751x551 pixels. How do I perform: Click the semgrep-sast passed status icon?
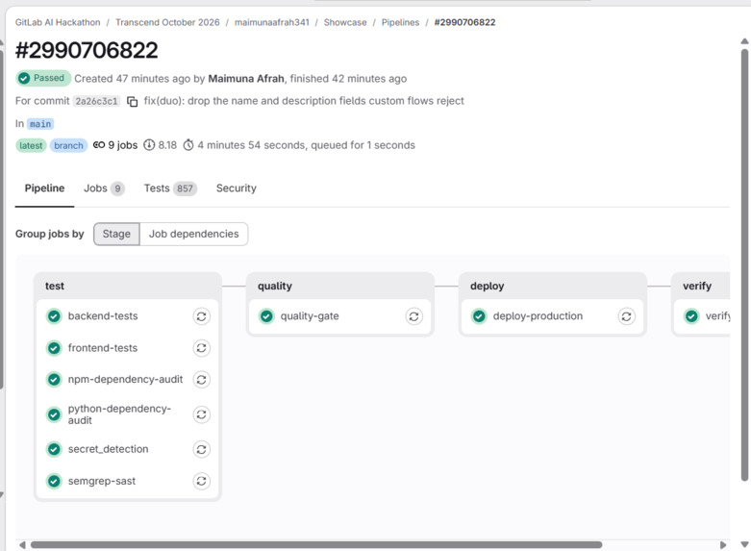click(54, 481)
